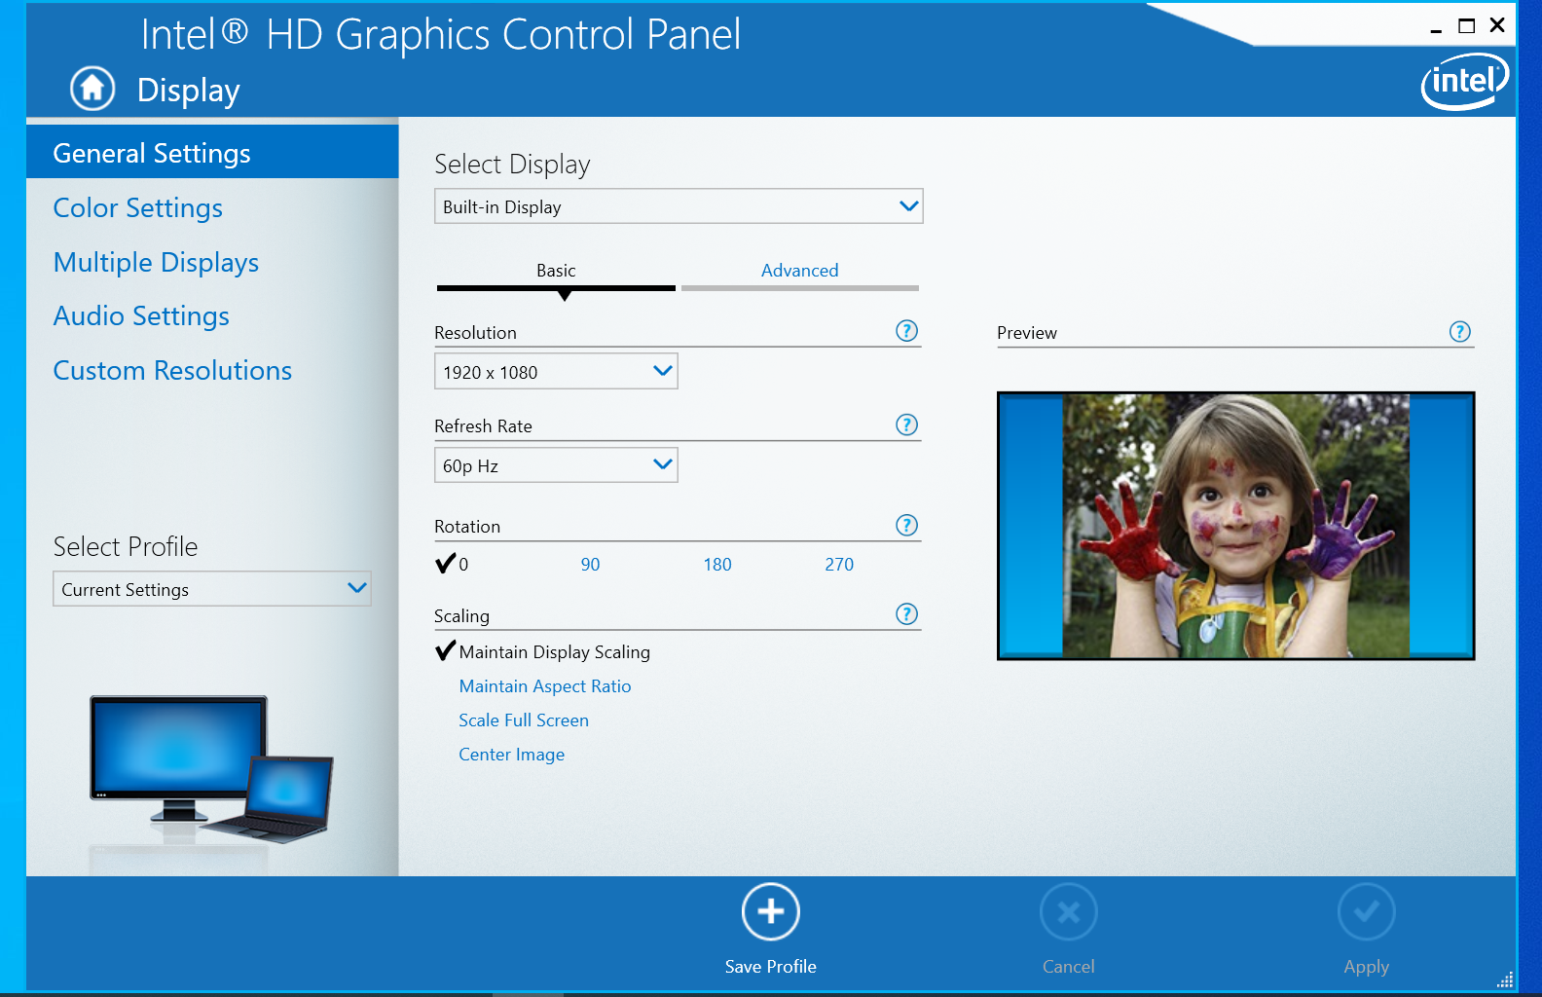Open Multiple Displays in sidebar
Image resolution: width=1542 pixels, height=997 pixels.
click(x=156, y=262)
